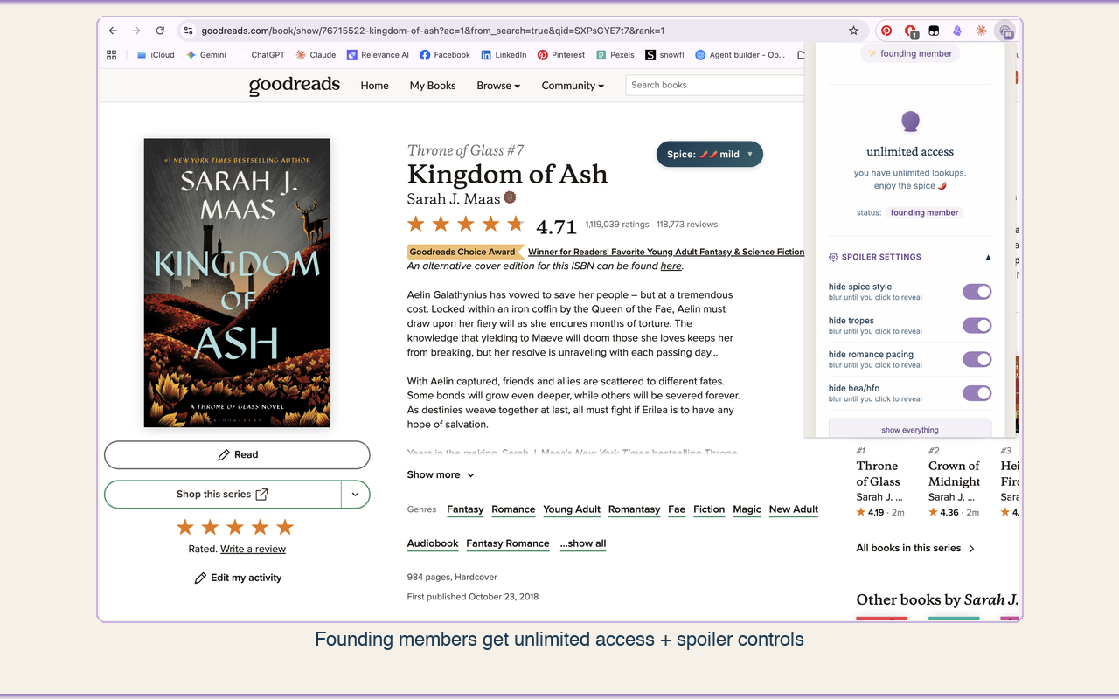Click the Pinterest extension icon in toolbar
This screenshot has height=699, width=1119.
886,31
